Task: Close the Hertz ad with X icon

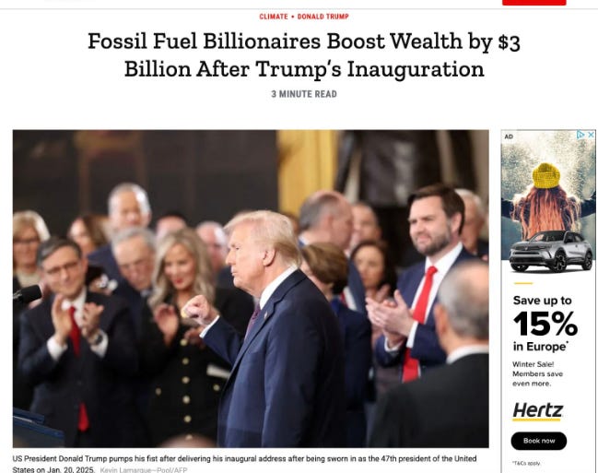Action: tap(591, 135)
